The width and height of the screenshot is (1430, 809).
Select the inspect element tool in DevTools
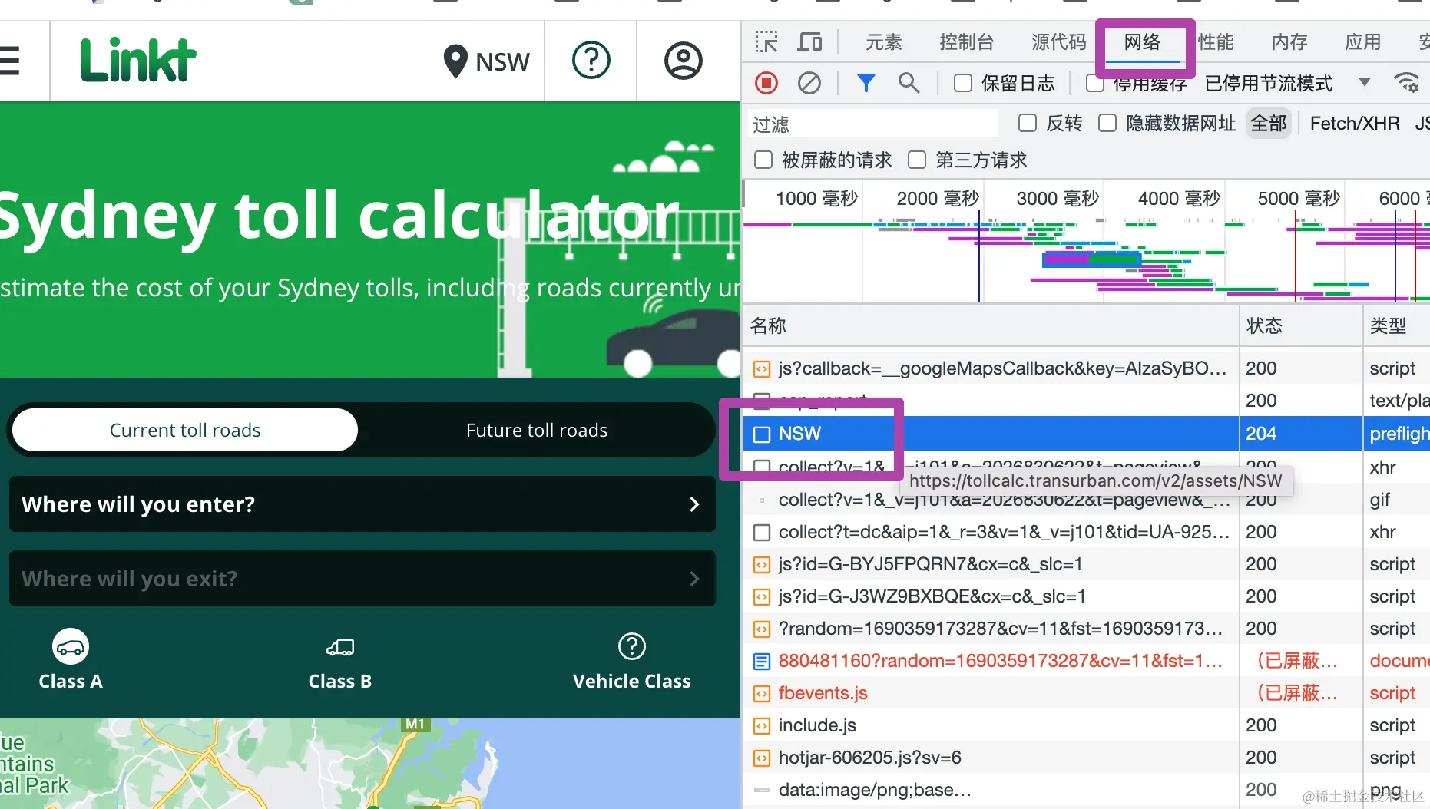tap(766, 42)
